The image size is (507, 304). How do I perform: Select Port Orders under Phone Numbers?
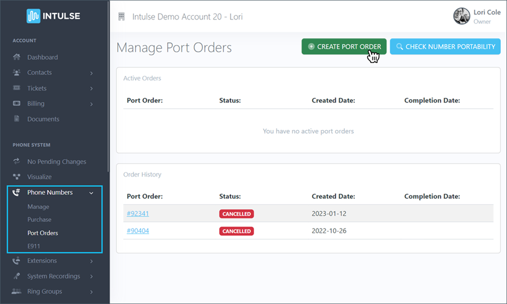[x=43, y=233]
